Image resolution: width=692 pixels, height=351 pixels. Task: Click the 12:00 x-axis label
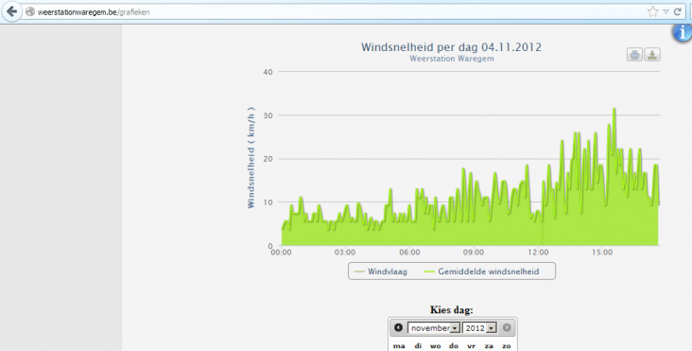[538, 253]
